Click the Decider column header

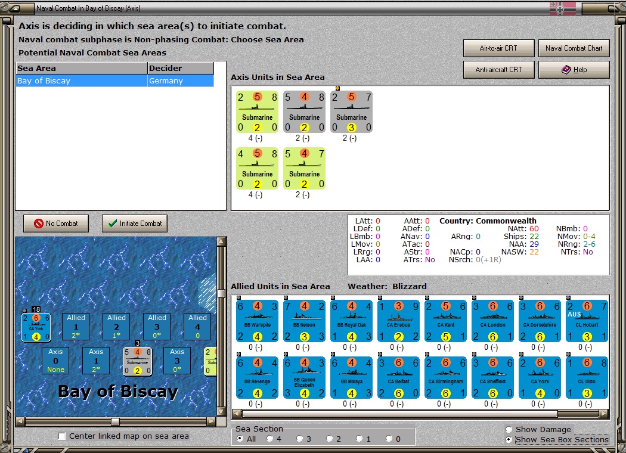(181, 69)
